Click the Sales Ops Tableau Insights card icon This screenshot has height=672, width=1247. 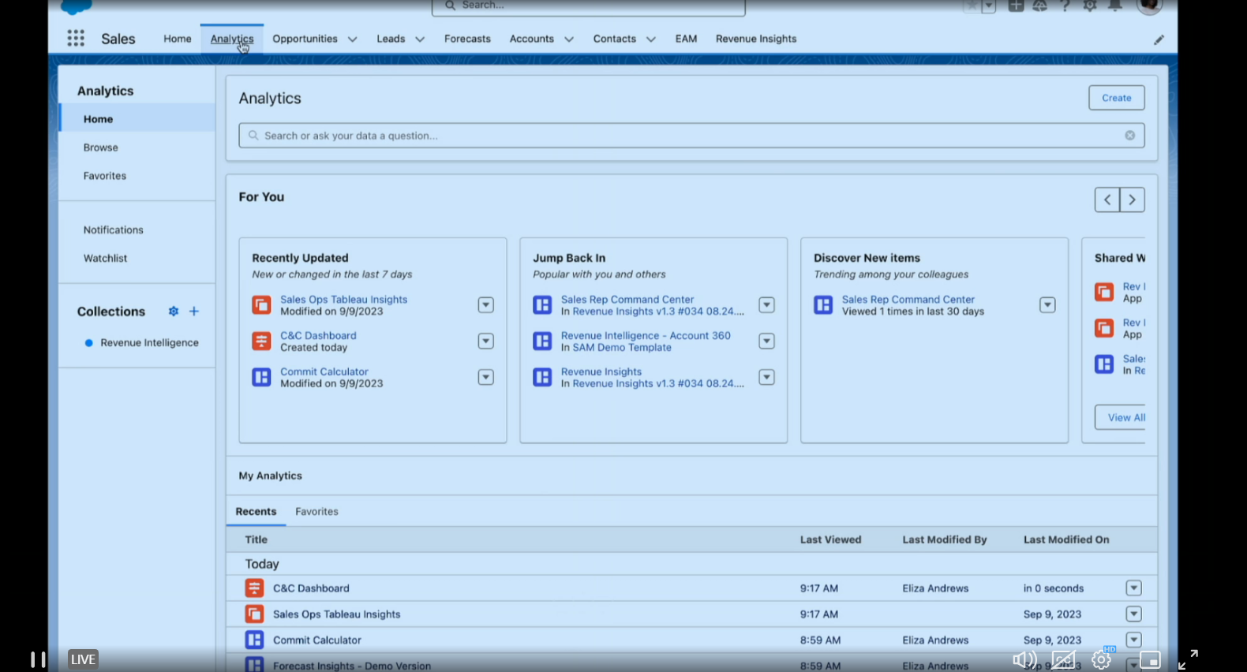coord(261,305)
